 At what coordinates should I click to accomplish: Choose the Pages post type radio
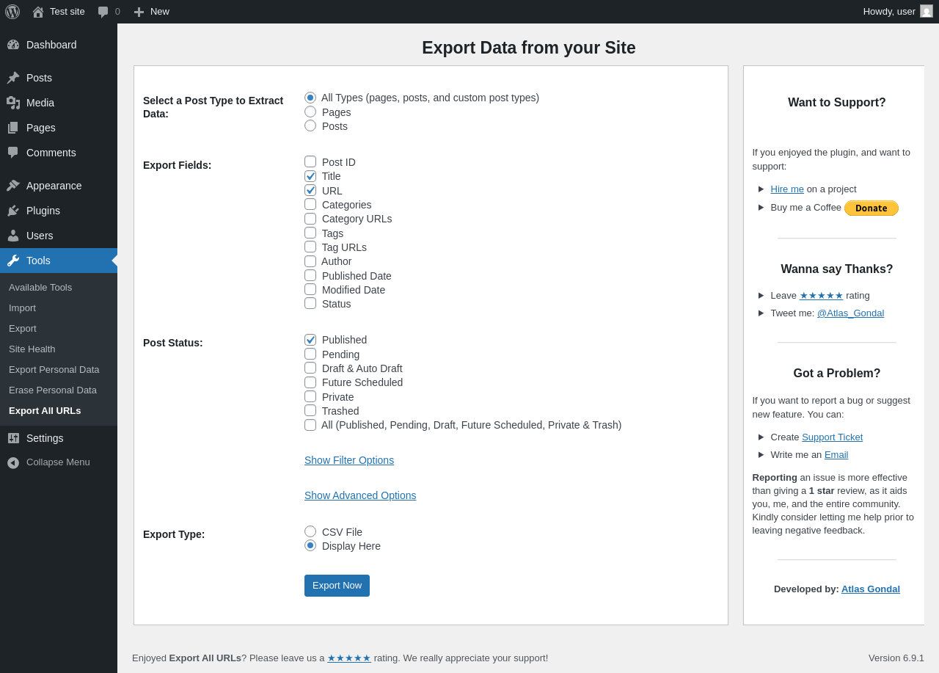[310, 112]
